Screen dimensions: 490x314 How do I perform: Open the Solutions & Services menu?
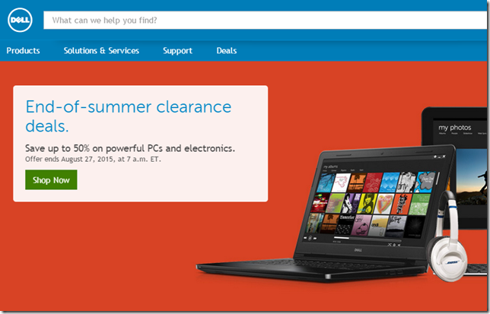(x=101, y=51)
